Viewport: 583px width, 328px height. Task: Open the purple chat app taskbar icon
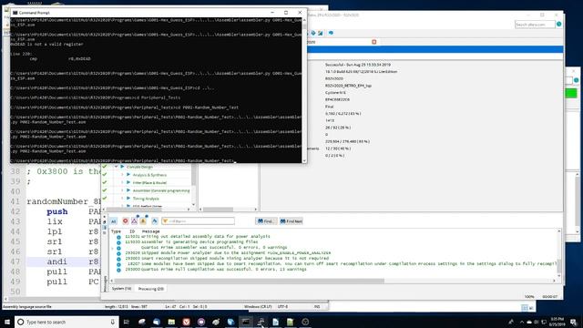tap(201, 322)
